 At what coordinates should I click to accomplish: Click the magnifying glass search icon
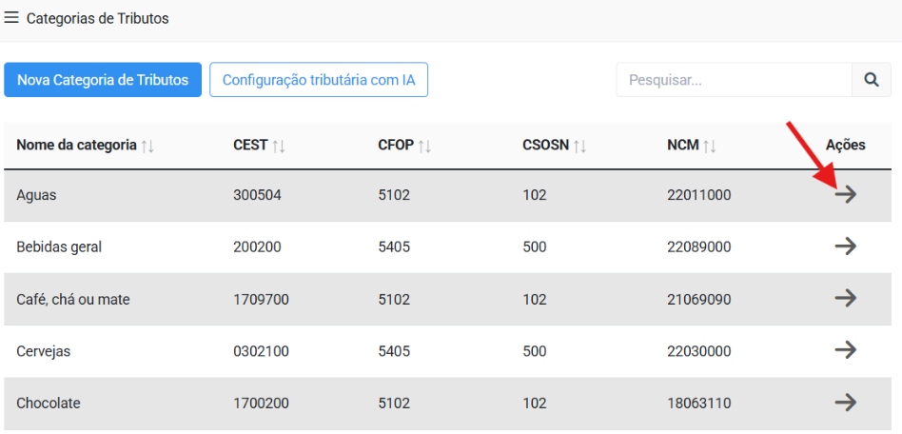(871, 80)
